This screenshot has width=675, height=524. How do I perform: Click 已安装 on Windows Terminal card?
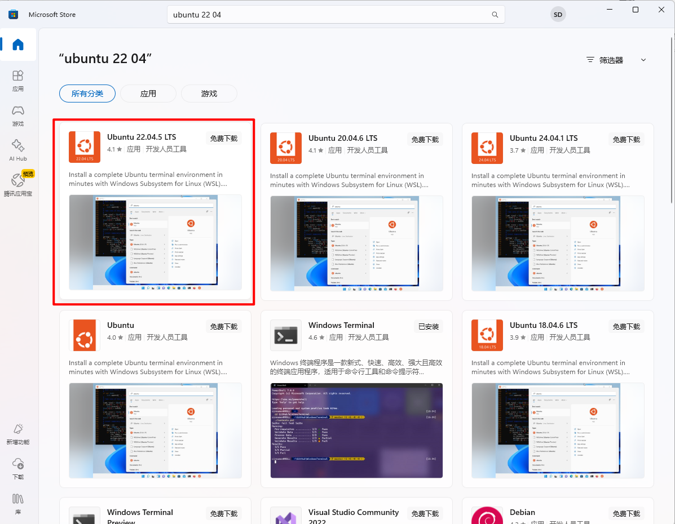coord(429,327)
